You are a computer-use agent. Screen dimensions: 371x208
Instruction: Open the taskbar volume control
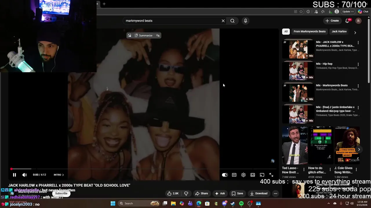pos(352,203)
